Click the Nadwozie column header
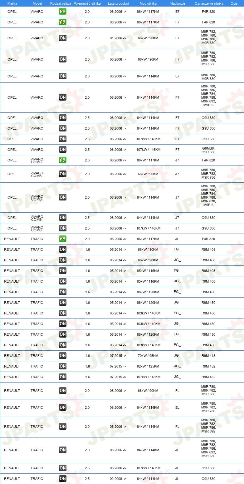 [x=178, y=3]
